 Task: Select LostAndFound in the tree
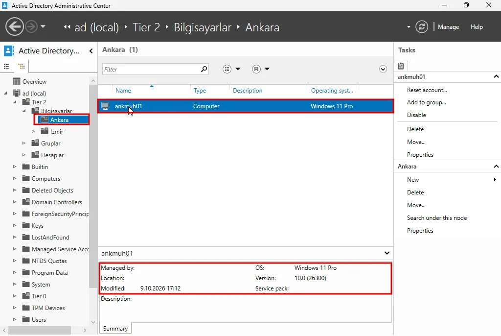coord(50,238)
